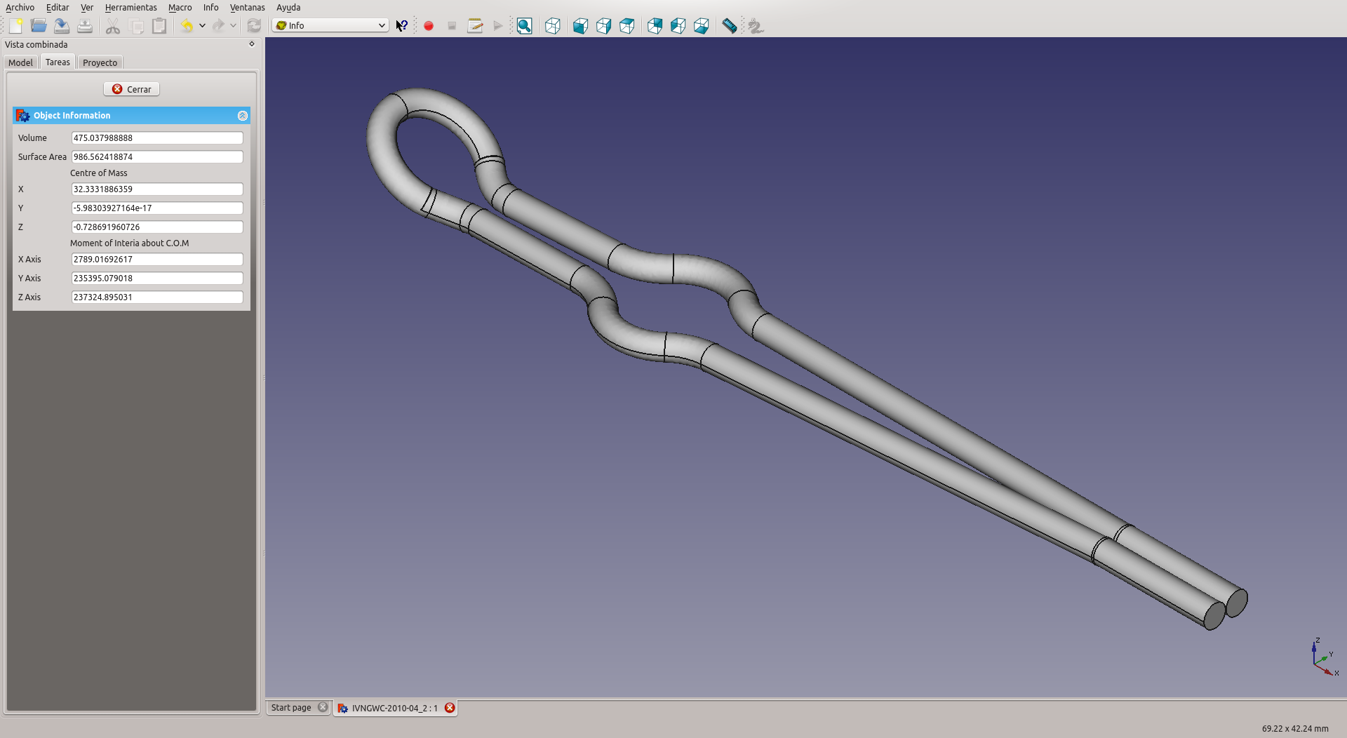
Task: Open the undo history dropdown arrow
Action: pos(202,26)
